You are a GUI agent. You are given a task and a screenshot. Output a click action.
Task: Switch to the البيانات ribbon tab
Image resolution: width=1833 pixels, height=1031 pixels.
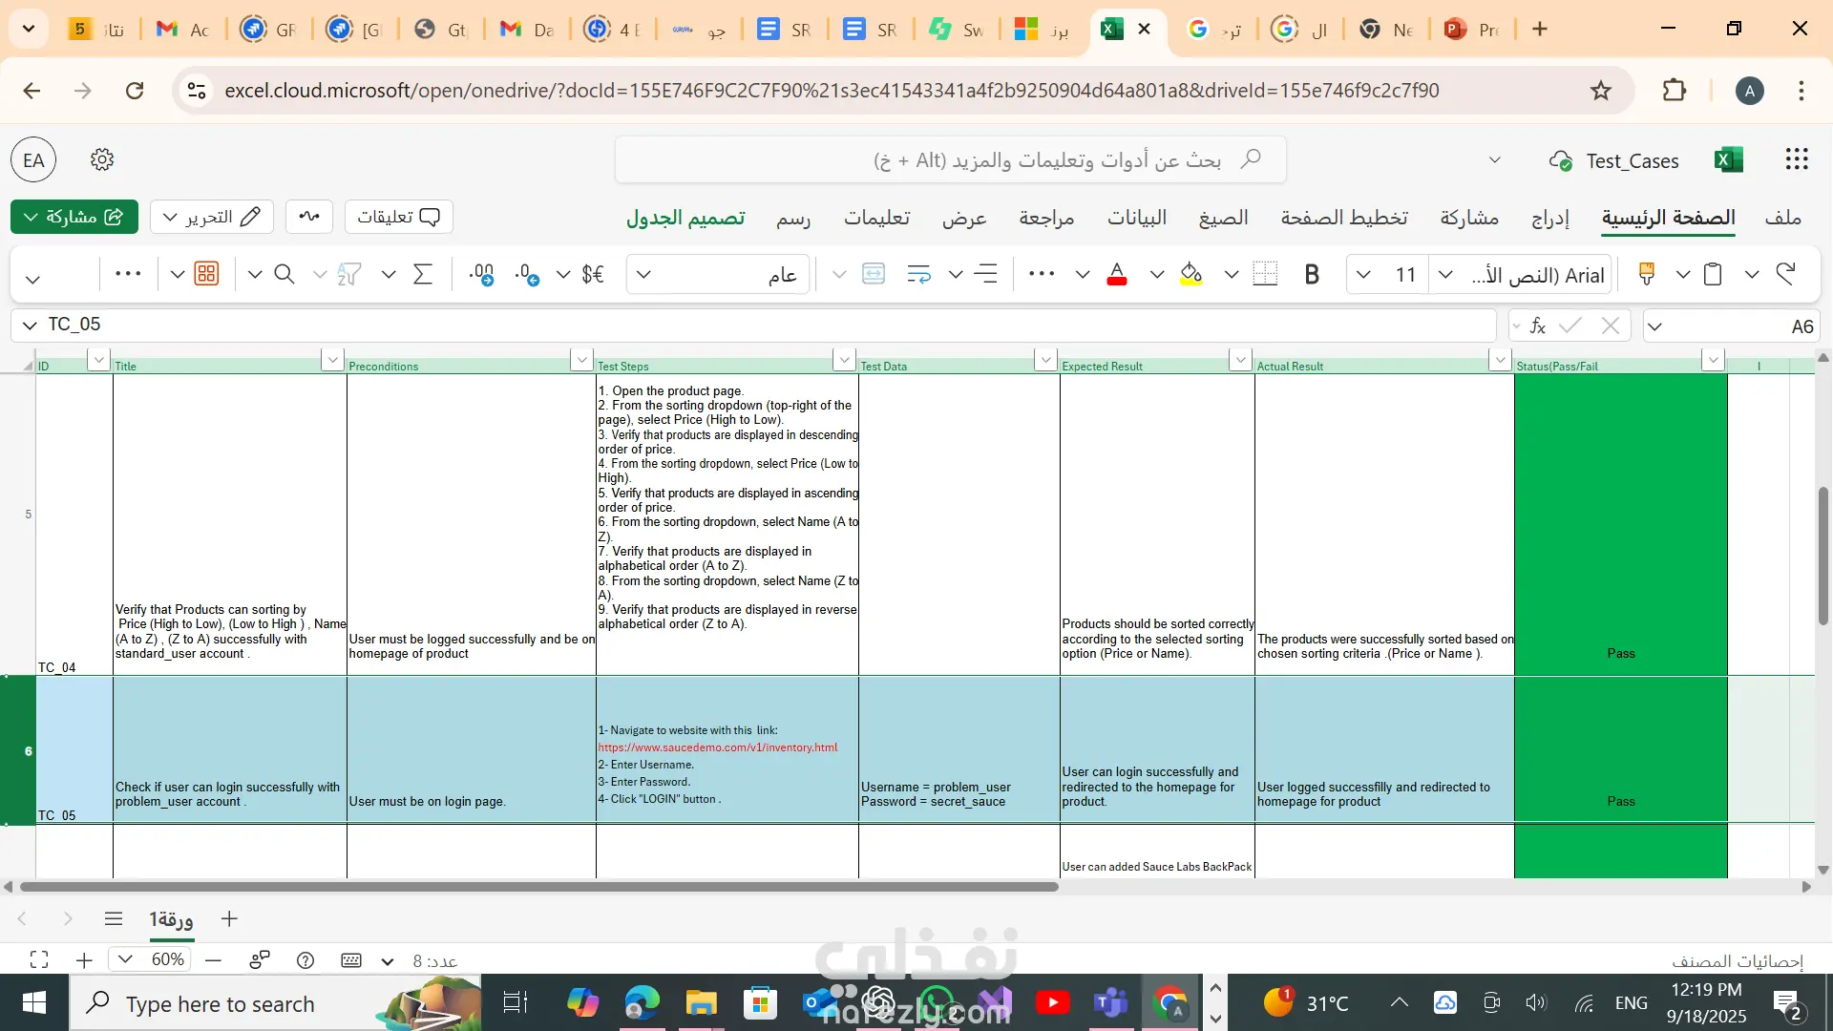point(1136,218)
